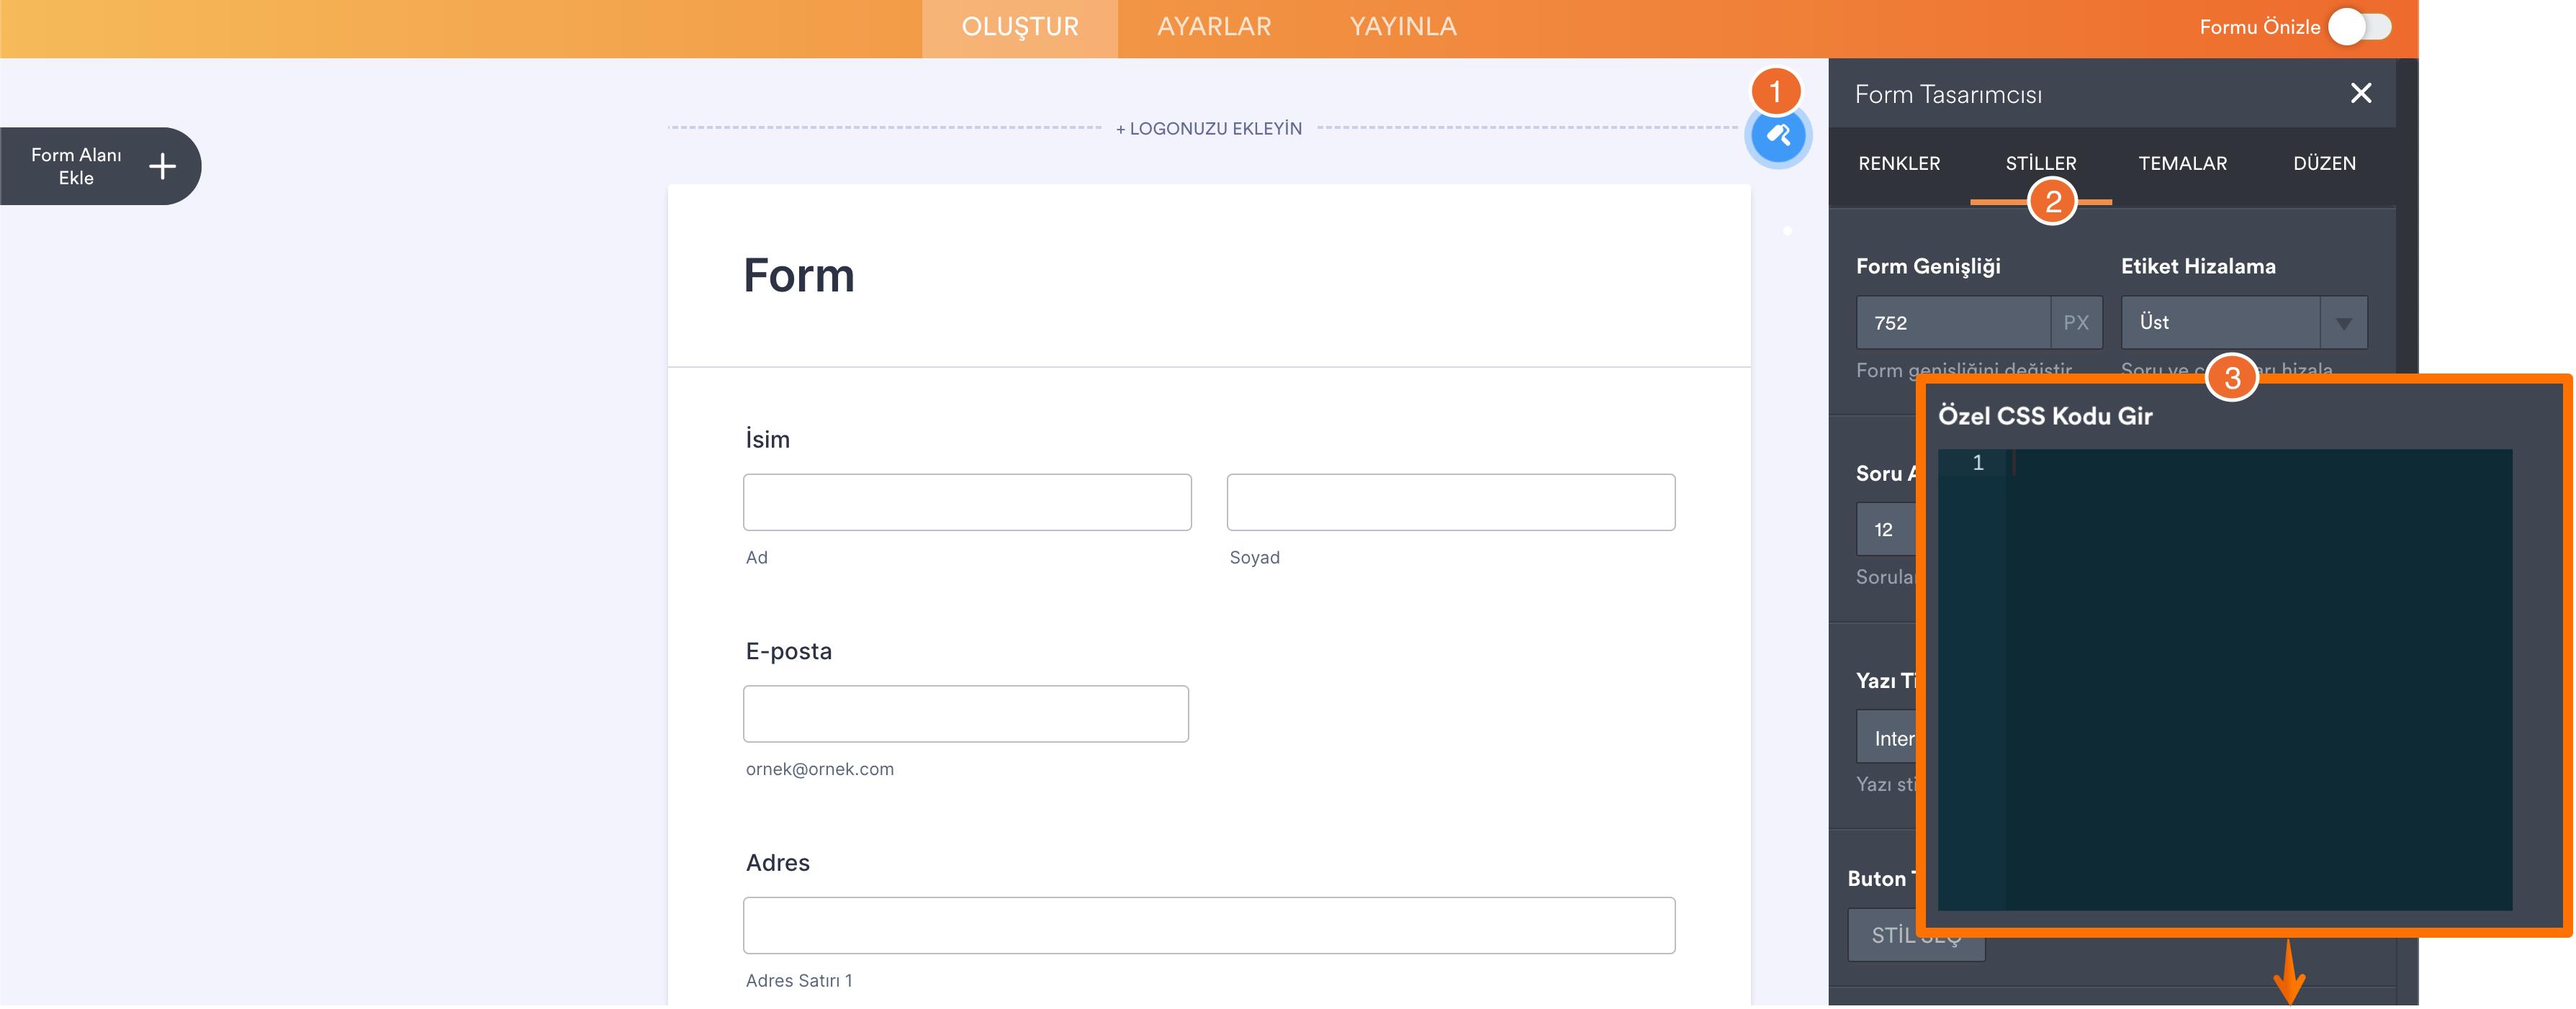Image resolution: width=2576 pixels, height=1009 pixels.
Task: Click the E-posta input field
Action: (965, 714)
